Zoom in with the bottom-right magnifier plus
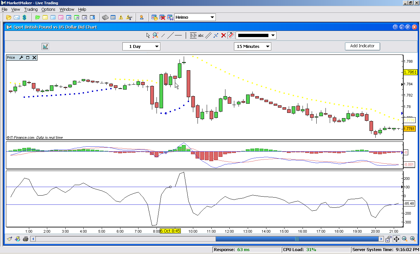Image resolution: width=420 pixels, height=254 pixels. coord(413,239)
